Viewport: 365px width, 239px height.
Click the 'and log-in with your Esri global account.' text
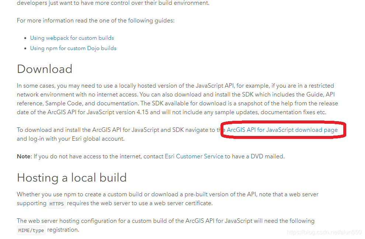tap(70, 138)
